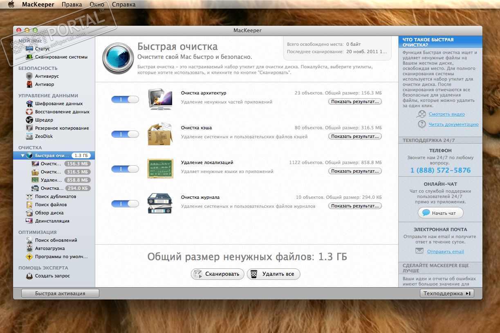Click the Очистка журнала binders icon
The image size is (500, 333).
point(160,203)
